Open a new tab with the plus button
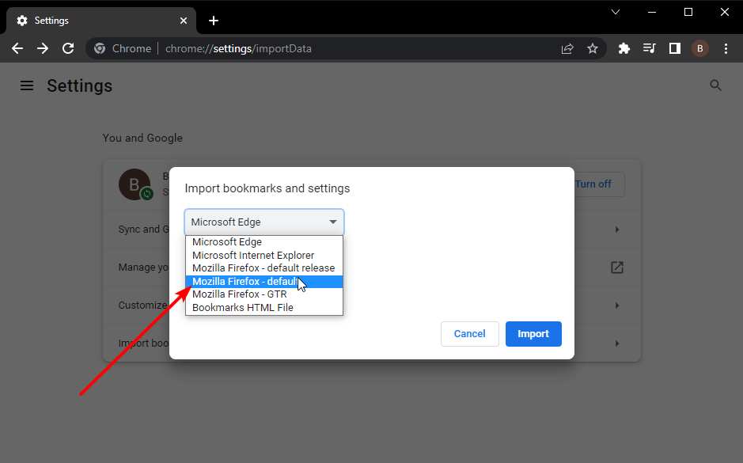 [214, 21]
